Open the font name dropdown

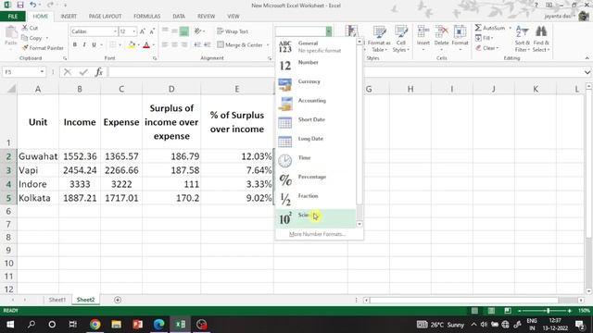115,31
